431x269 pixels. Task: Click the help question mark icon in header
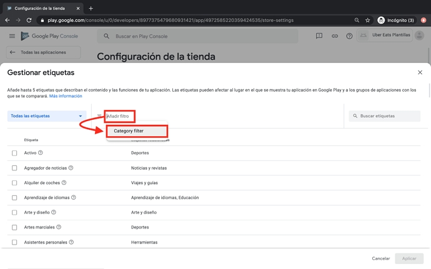click(349, 36)
